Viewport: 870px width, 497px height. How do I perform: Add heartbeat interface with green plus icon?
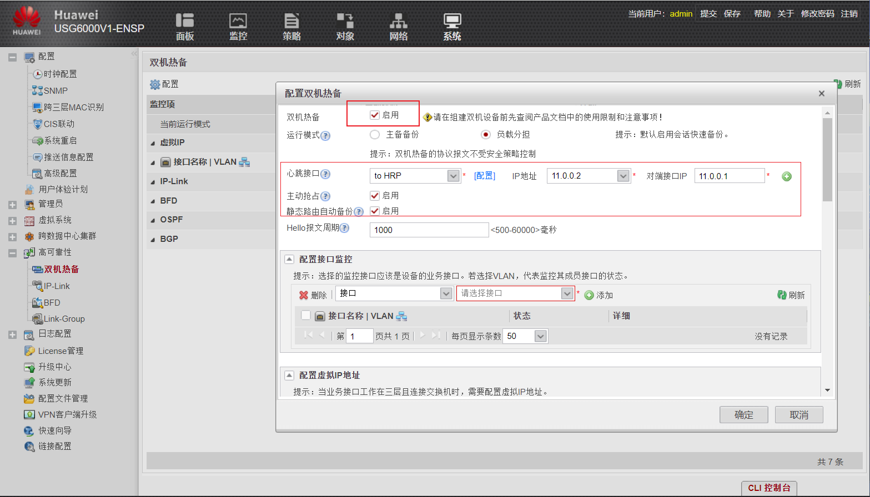click(787, 176)
